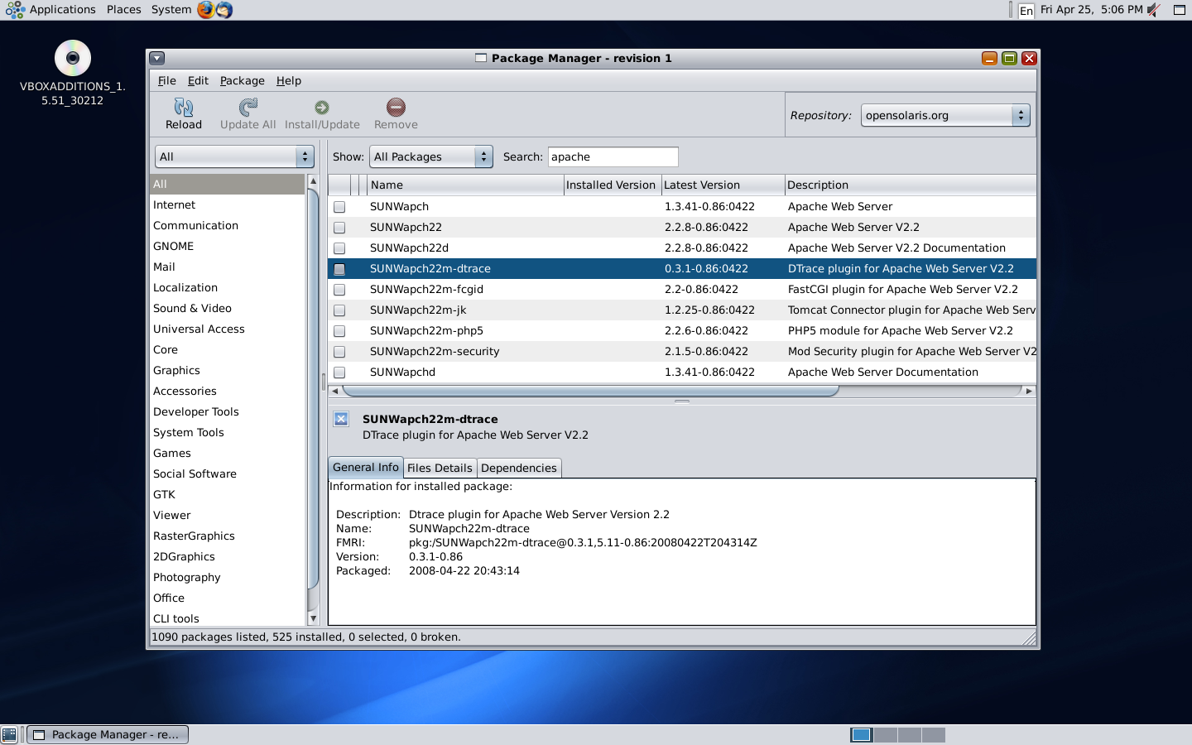Select the Internet category
This screenshot has height=745, width=1192.
228,204
